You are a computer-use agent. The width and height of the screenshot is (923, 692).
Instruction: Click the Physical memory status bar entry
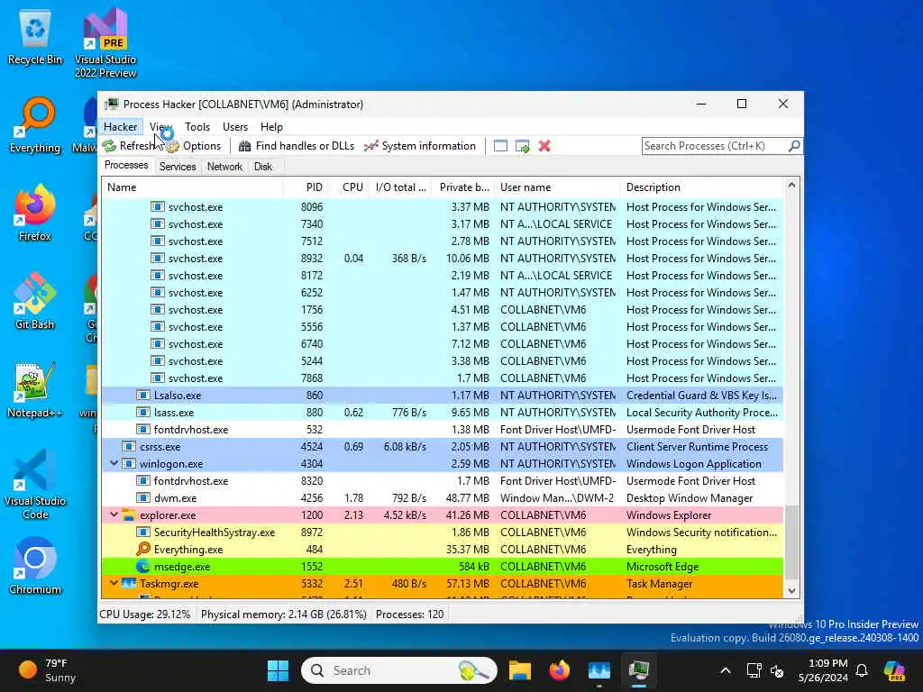pyautogui.click(x=284, y=615)
